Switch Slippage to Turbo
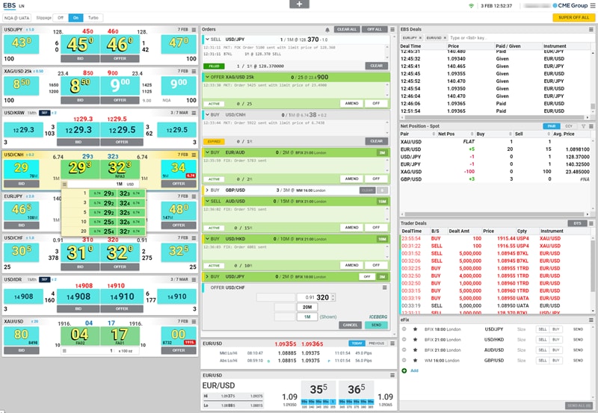Screen dimensions: 598x413 pyautogui.click(x=94, y=16)
